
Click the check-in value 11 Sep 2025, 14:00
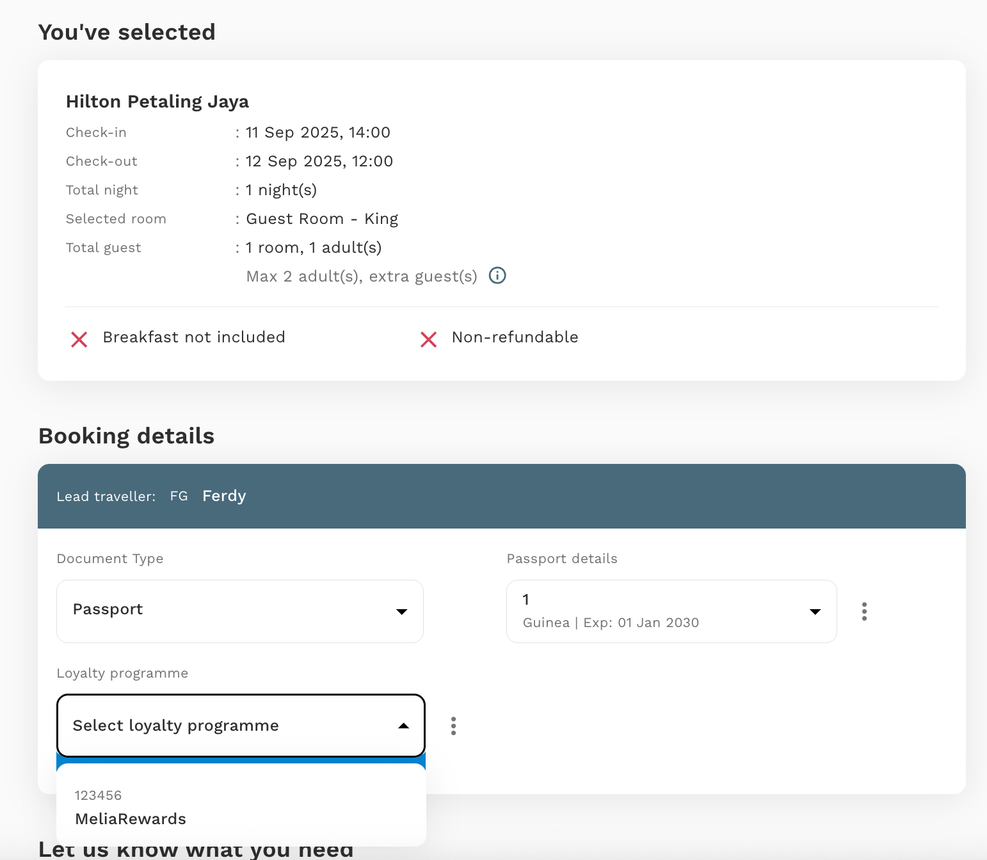pos(318,132)
